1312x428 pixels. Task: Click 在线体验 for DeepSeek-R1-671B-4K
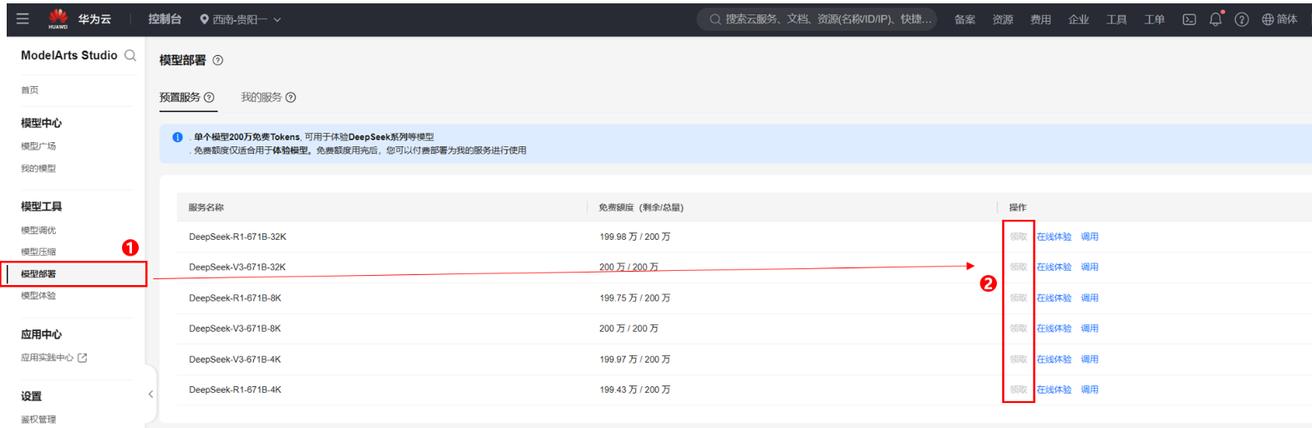click(1054, 390)
